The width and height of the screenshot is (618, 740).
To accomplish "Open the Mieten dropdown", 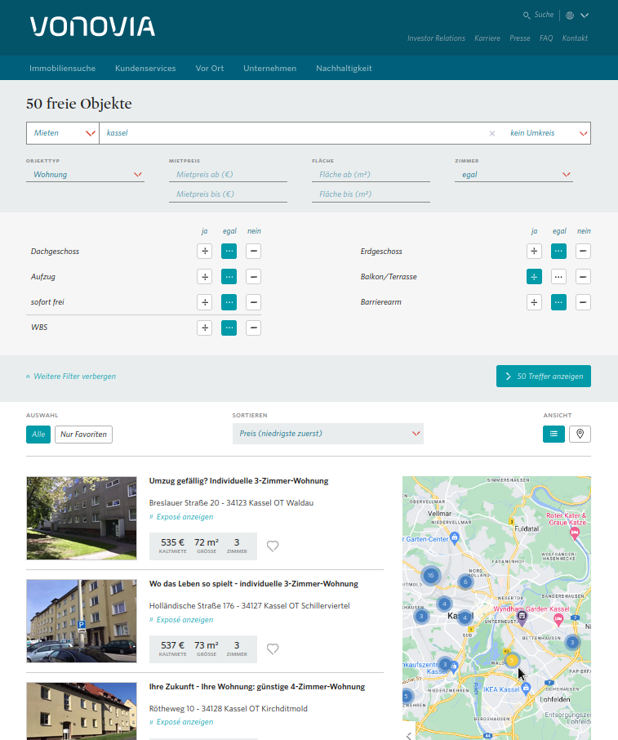I will [x=63, y=133].
